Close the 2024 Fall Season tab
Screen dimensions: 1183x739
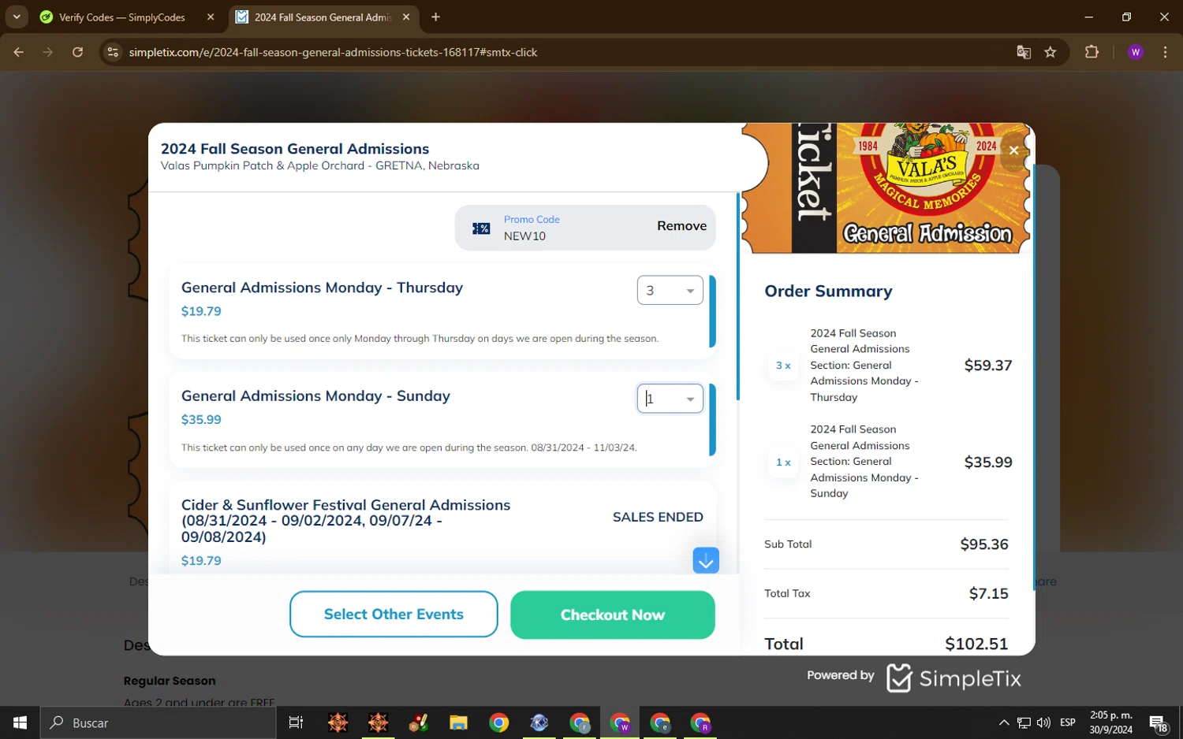pyautogui.click(x=406, y=17)
